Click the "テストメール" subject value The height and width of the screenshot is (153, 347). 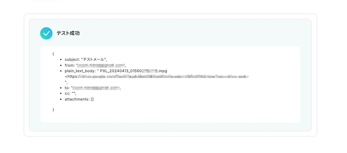pos(94,60)
